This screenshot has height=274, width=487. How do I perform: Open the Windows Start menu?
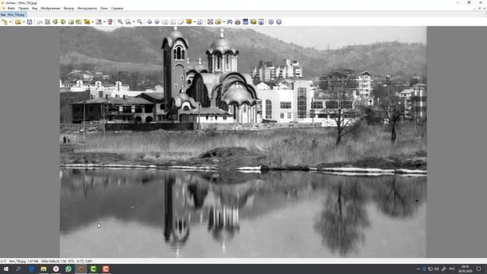[x=6, y=269]
